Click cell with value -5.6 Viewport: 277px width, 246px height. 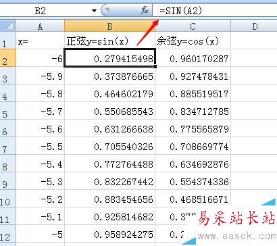(41, 128)
